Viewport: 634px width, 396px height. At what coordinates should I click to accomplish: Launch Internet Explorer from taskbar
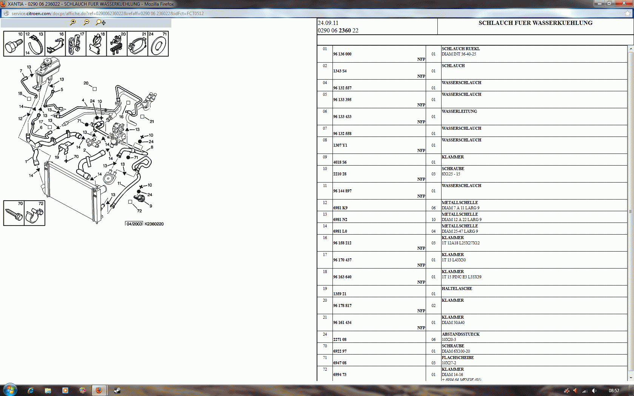click(31, 390)
